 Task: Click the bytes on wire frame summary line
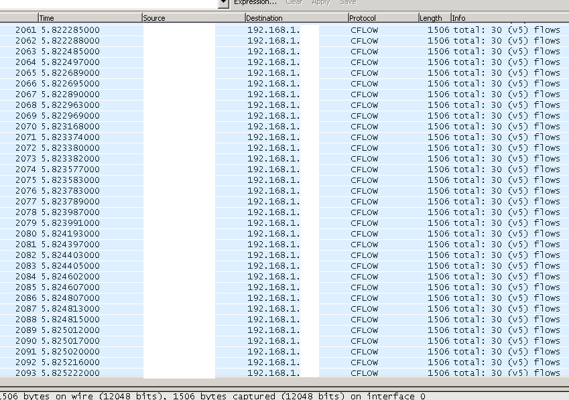coord(212,396)
